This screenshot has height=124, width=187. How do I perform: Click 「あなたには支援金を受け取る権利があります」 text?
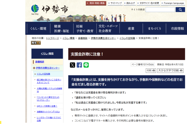coord(100,92)
